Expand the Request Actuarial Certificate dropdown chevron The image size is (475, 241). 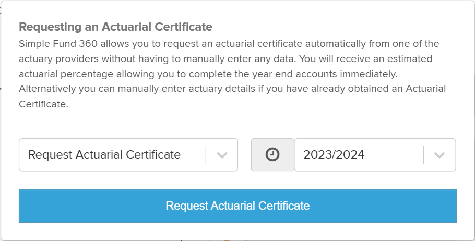click(222, 155)
